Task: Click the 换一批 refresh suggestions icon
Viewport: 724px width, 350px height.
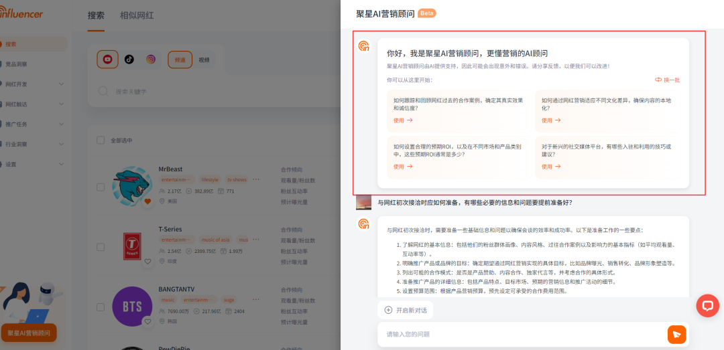Action: click(658, 80)
